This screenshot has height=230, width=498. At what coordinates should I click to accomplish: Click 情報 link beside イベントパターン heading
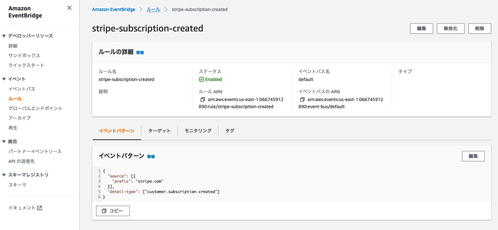pos(151,156)
